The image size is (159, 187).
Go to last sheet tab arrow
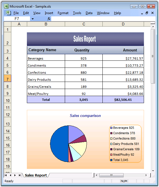click(x=20, y=175)
